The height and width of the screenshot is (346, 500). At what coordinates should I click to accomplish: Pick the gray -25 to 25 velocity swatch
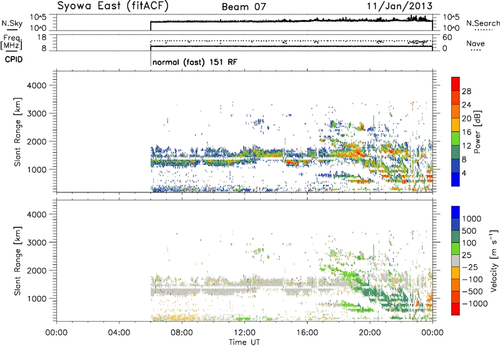pos(456,261)
